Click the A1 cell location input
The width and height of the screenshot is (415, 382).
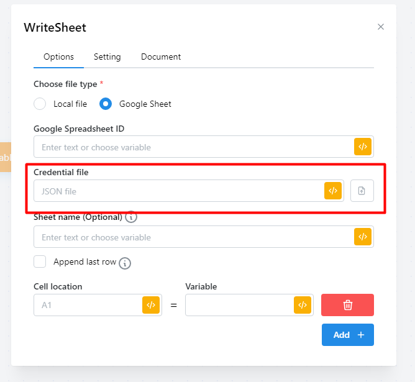tap(87, 305)
